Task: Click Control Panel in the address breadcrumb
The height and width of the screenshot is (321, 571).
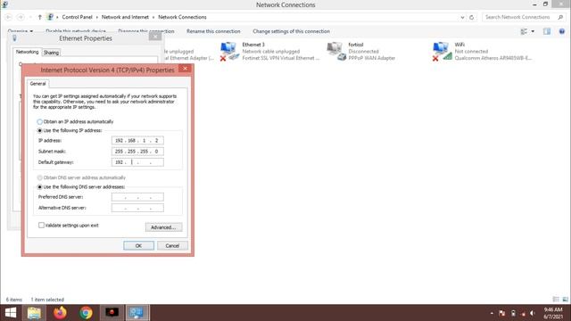Action: tap(78, 17)
